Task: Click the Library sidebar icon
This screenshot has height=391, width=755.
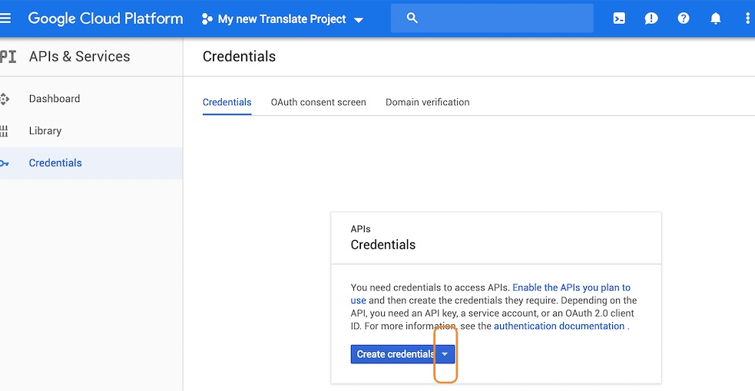Action: click(5, 131)
